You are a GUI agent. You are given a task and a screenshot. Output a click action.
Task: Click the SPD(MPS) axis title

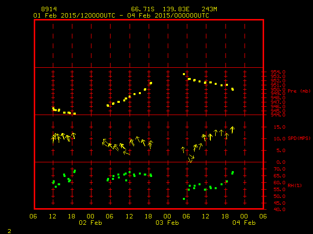299,138
